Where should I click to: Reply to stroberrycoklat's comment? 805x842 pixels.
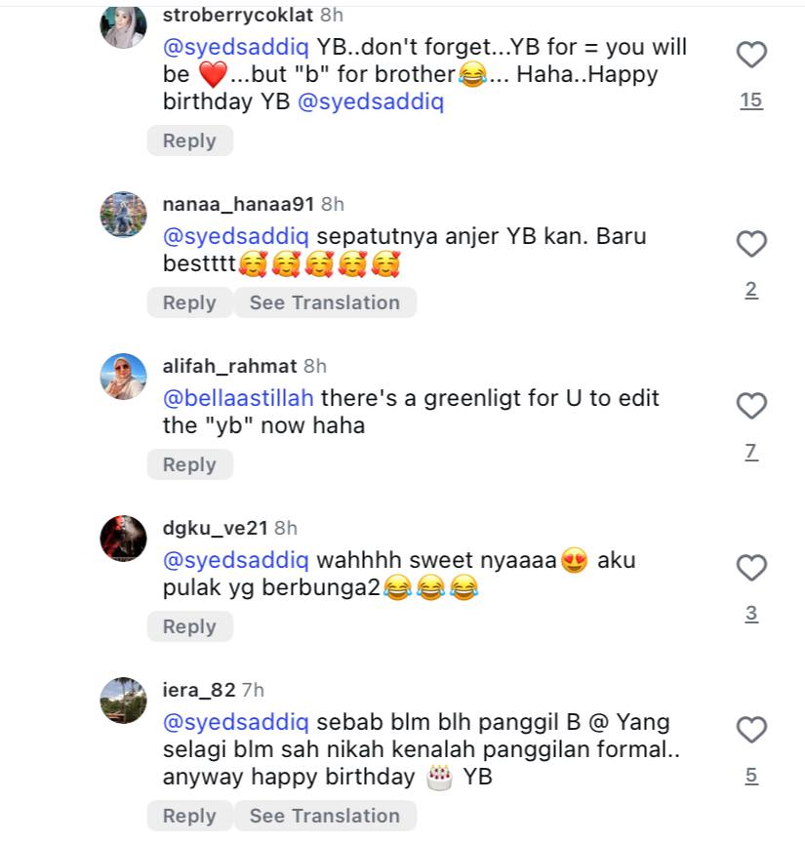[x=189, y=140]
